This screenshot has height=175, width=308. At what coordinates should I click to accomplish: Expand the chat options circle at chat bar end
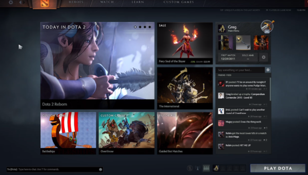point(101,170)
